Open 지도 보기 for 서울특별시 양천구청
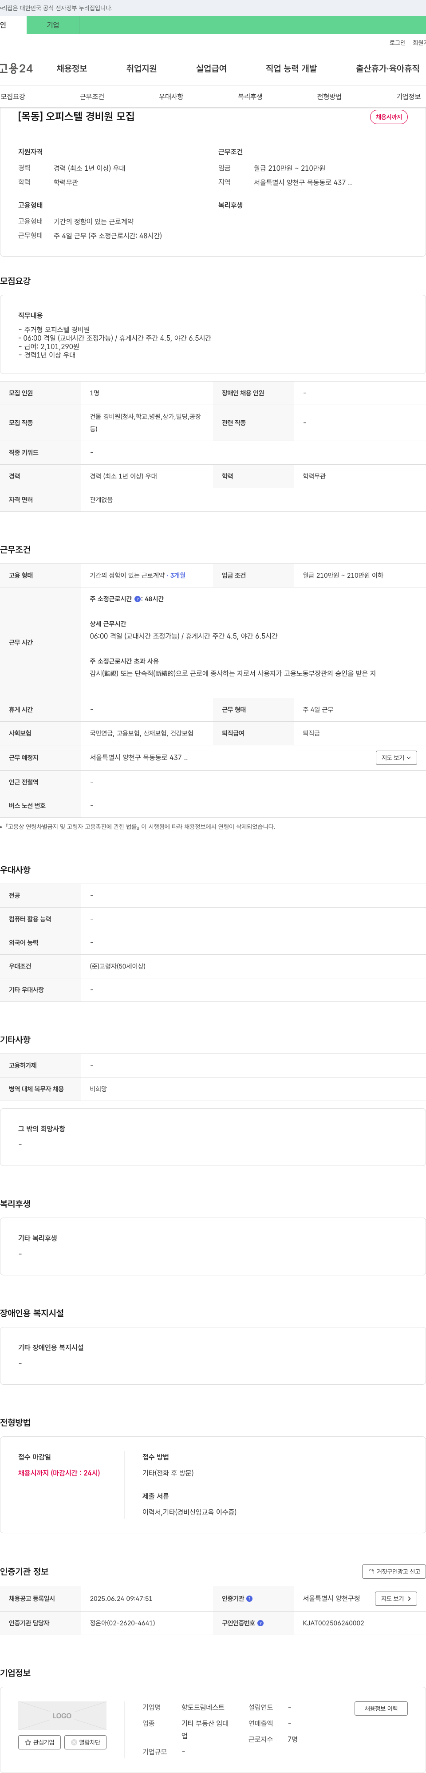 (x=396, y=1598)
